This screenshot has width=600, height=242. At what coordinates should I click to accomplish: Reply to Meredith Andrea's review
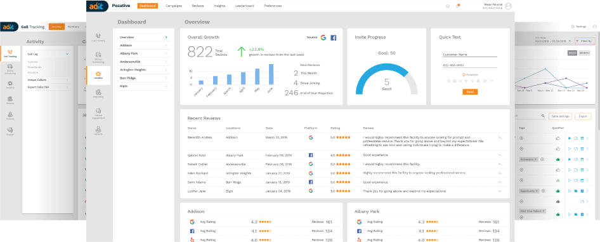tap(500, 137)
